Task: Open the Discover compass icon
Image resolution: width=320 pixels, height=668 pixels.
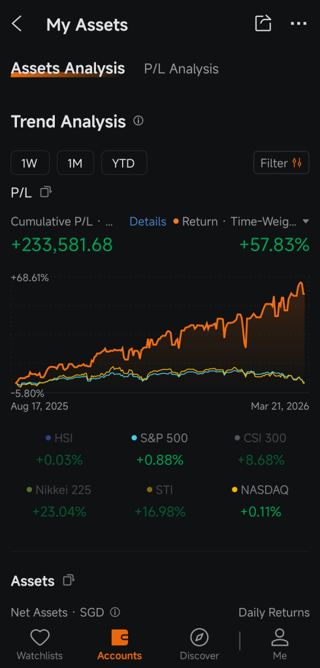Action: 199,638
